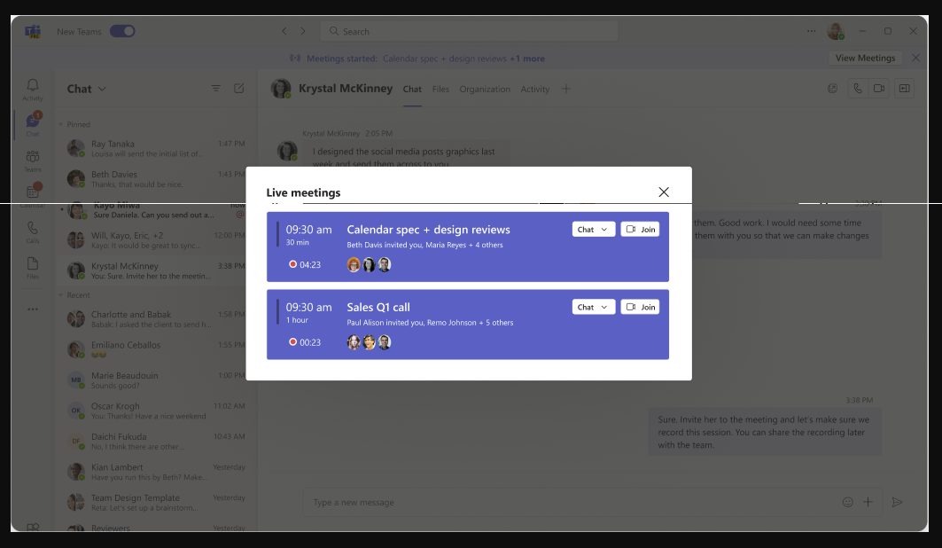942x548 pixels.
Task: Join the Sales Q1 call
Action: (x=640, y=307)
